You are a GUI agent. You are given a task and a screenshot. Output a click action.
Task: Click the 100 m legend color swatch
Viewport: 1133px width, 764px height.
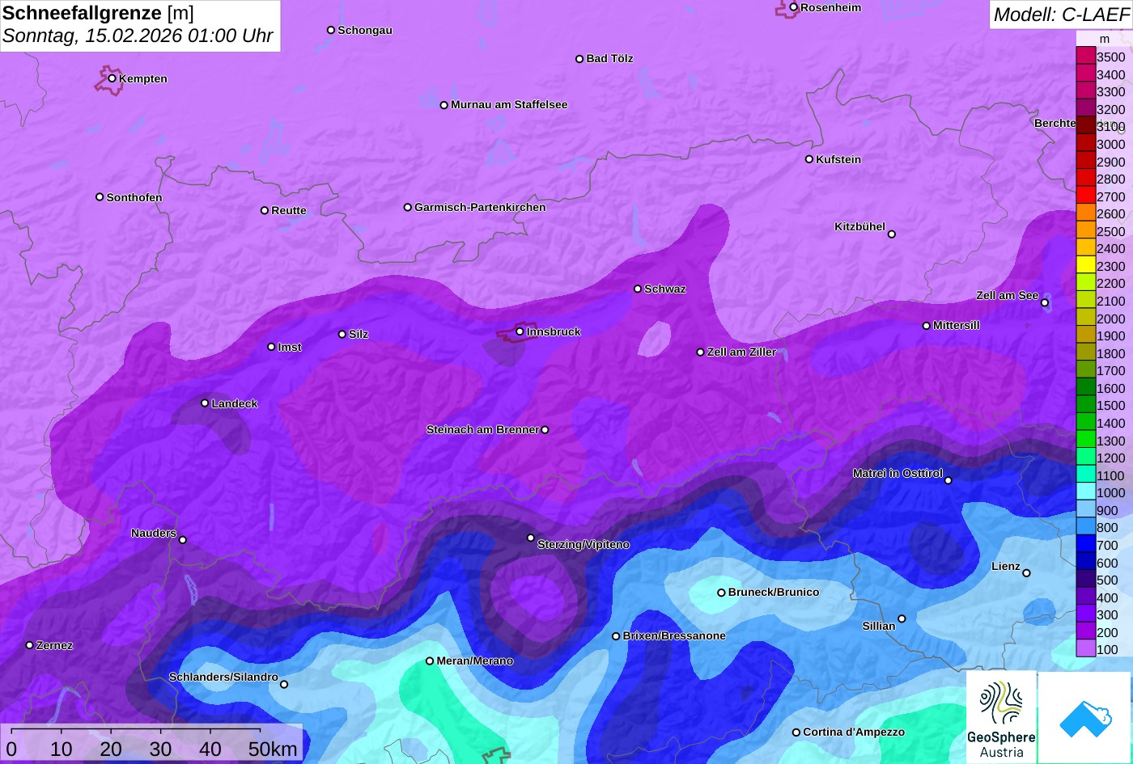[1085, 648]
